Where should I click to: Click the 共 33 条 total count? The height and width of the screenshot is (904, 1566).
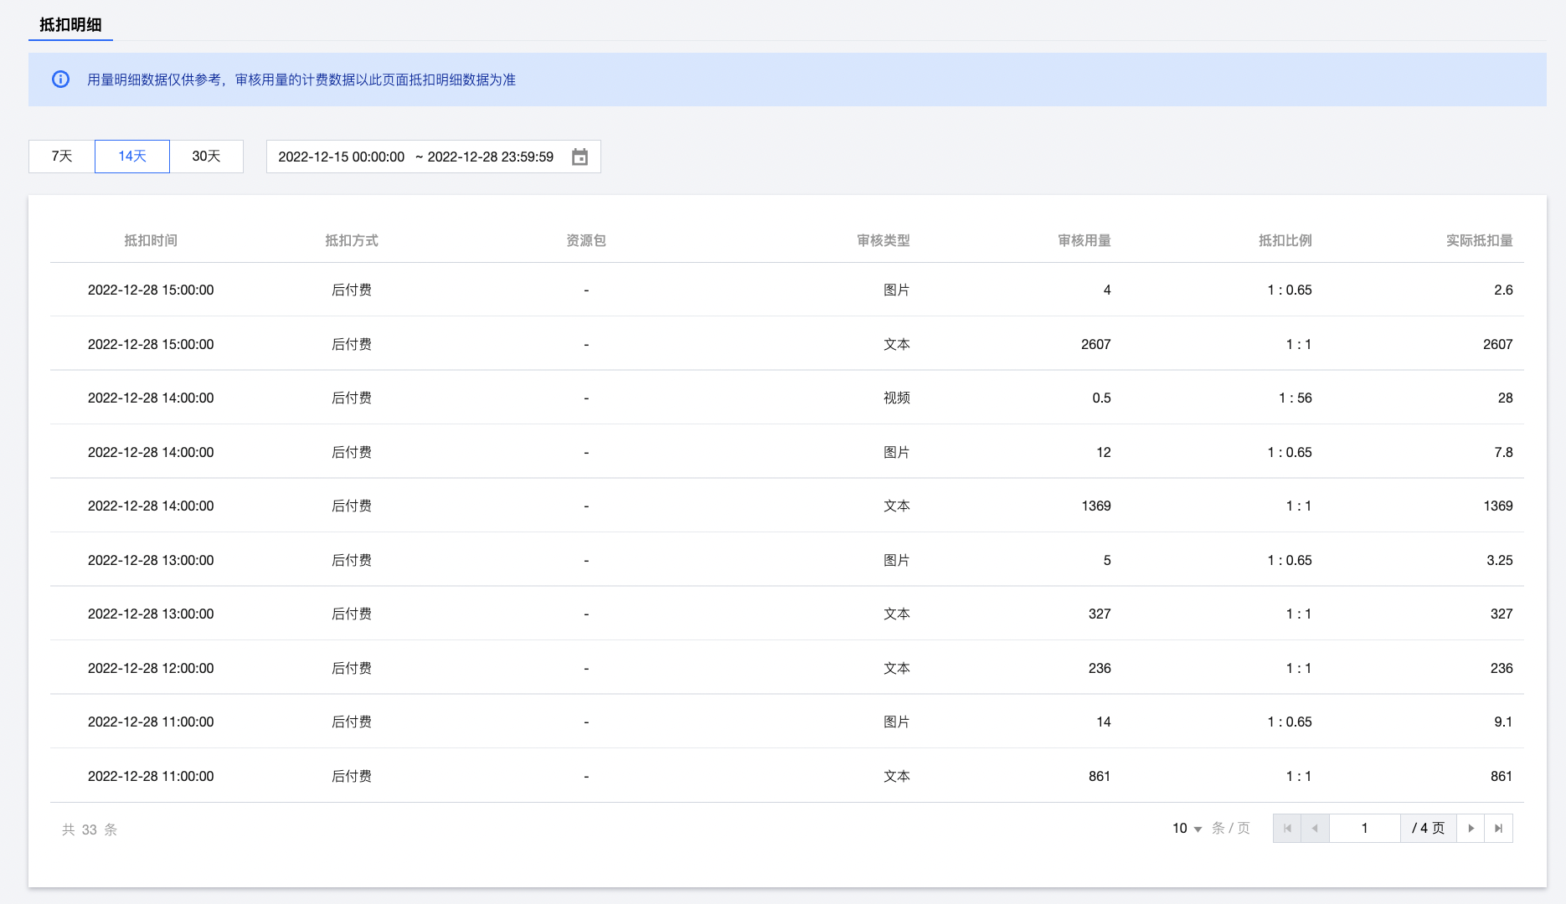coord(90,830)
